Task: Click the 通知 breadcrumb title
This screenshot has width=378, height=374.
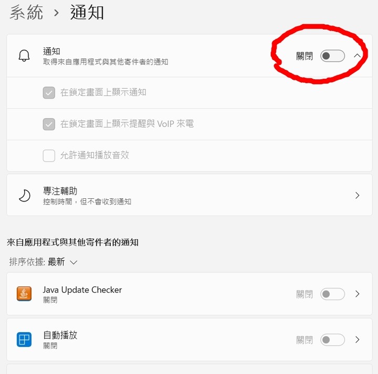Action: [87, 12]
